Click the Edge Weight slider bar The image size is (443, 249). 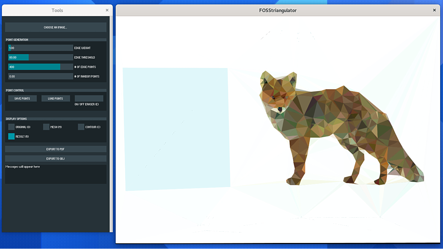(x=40, y=48)
